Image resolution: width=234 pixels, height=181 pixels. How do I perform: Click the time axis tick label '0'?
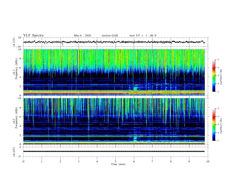(x=23, y=161)
